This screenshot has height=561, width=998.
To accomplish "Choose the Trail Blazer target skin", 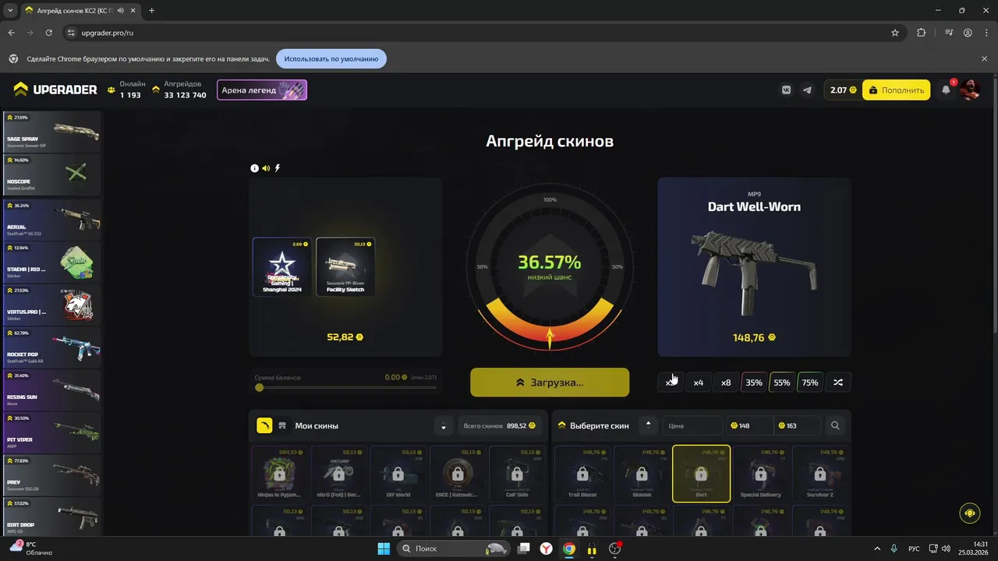I will pyautogui.click(x=582, y=474).
